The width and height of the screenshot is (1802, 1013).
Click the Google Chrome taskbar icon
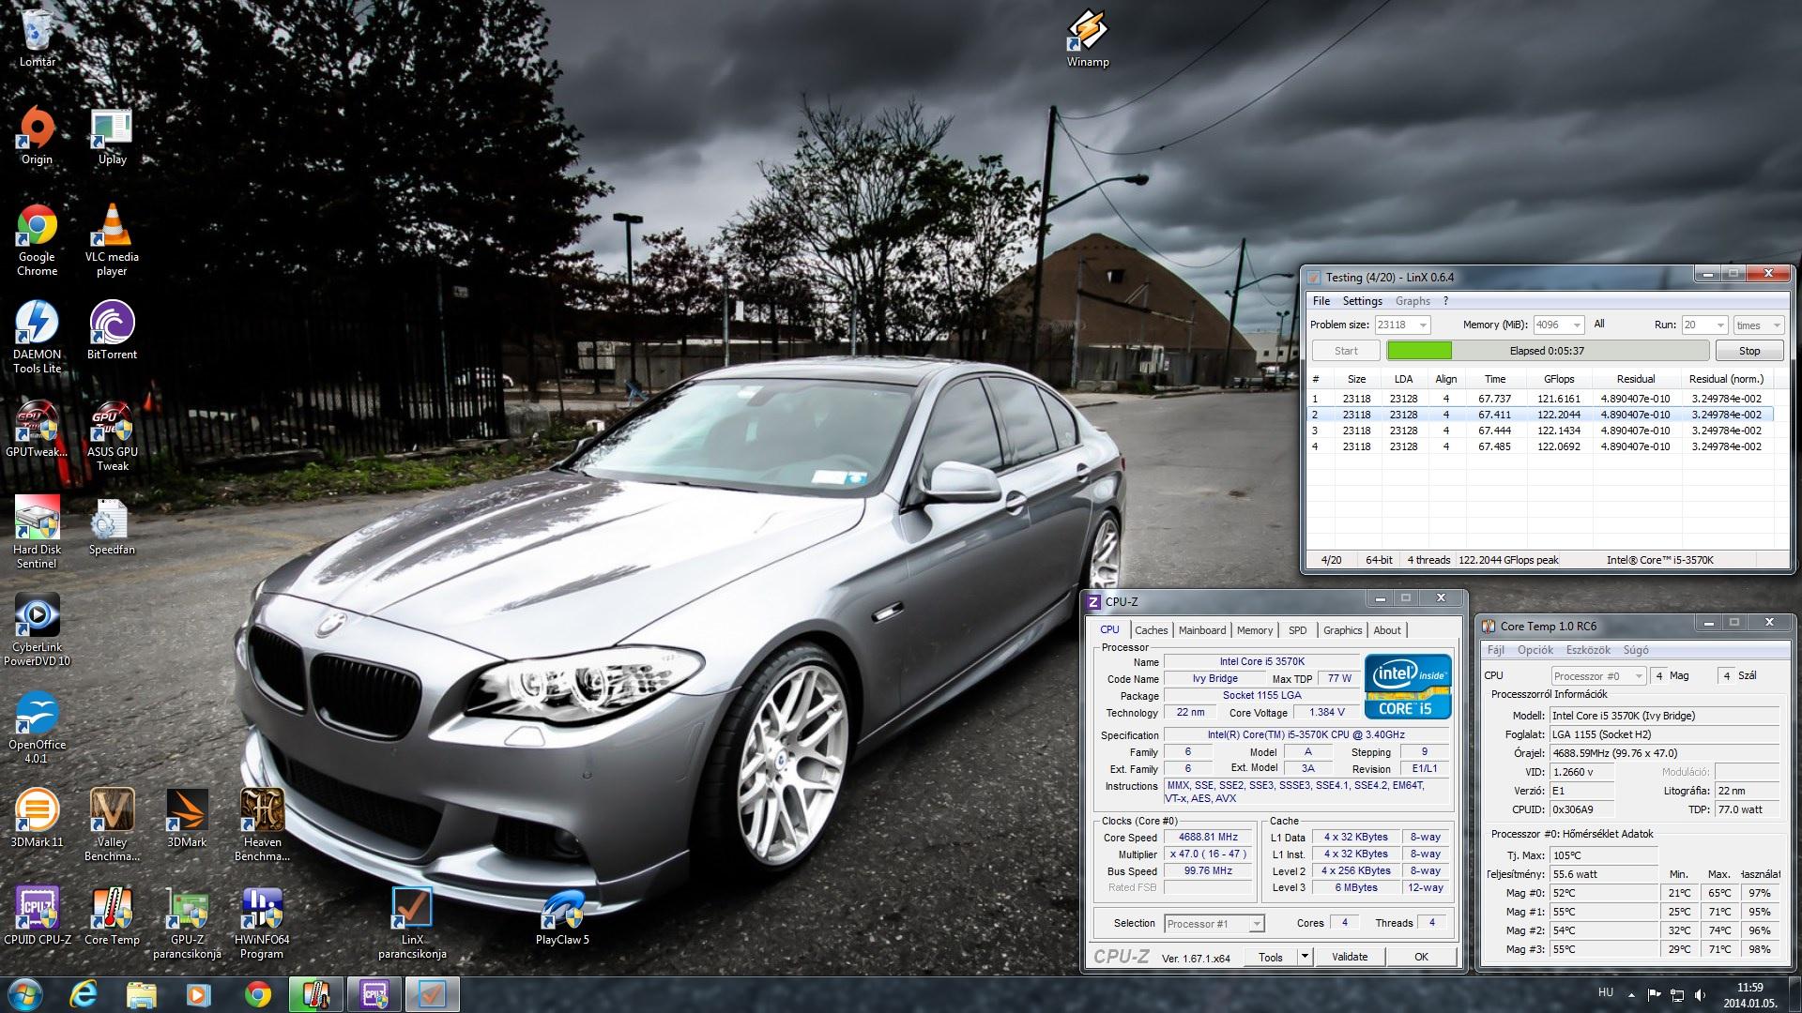point(257,994)
